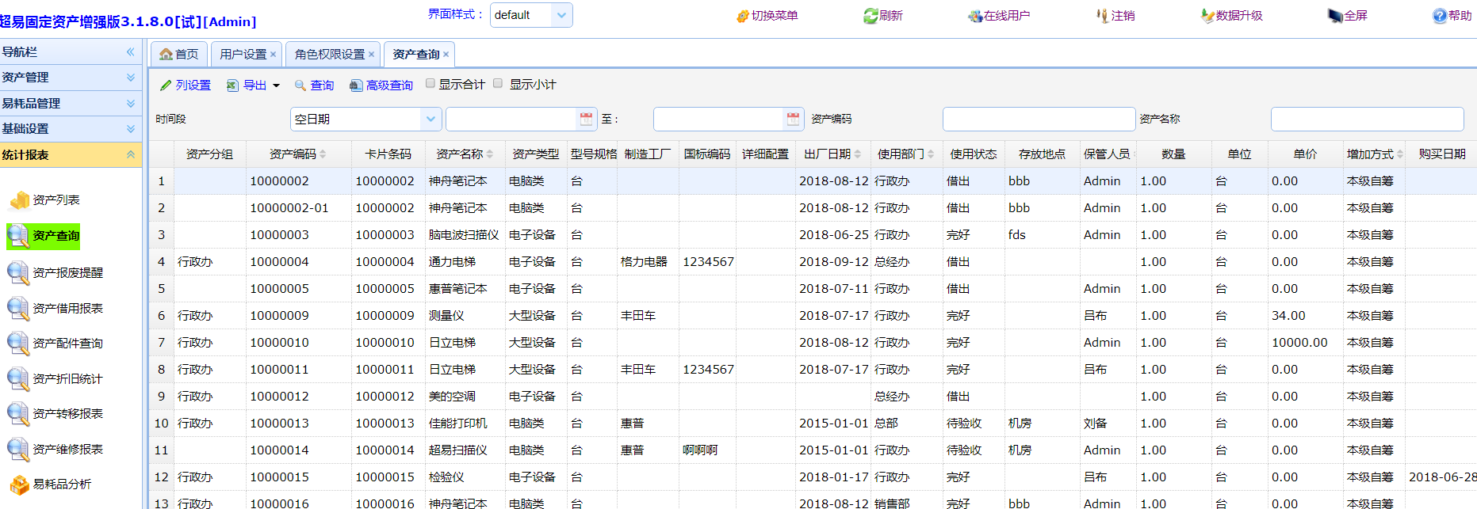Enable the 显示合计 checkbox

430,83
